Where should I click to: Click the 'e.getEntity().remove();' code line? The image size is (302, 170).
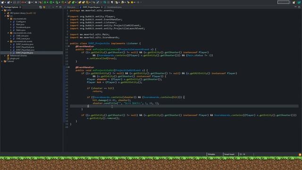point(103,118)
